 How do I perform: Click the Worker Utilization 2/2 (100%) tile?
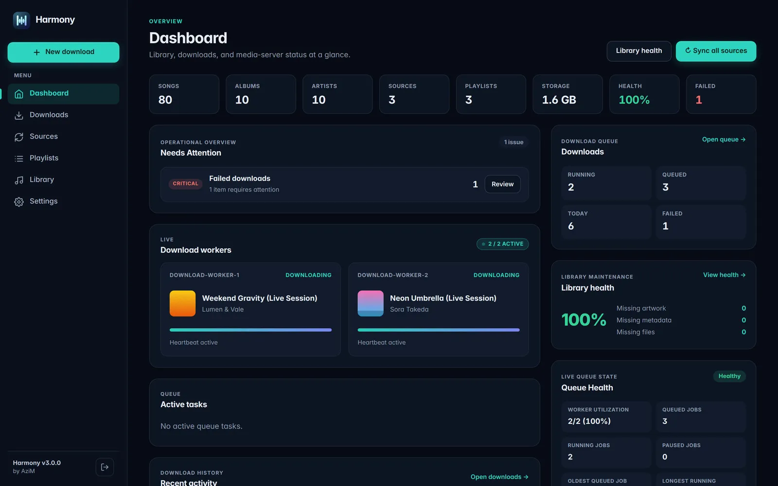tap(606, 417)
